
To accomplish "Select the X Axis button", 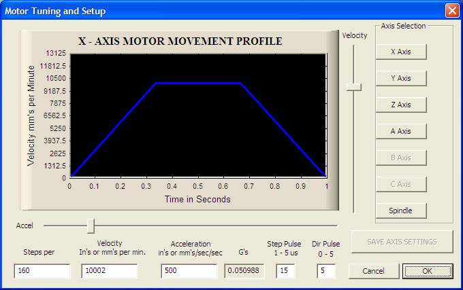I will tap(401, 52).
